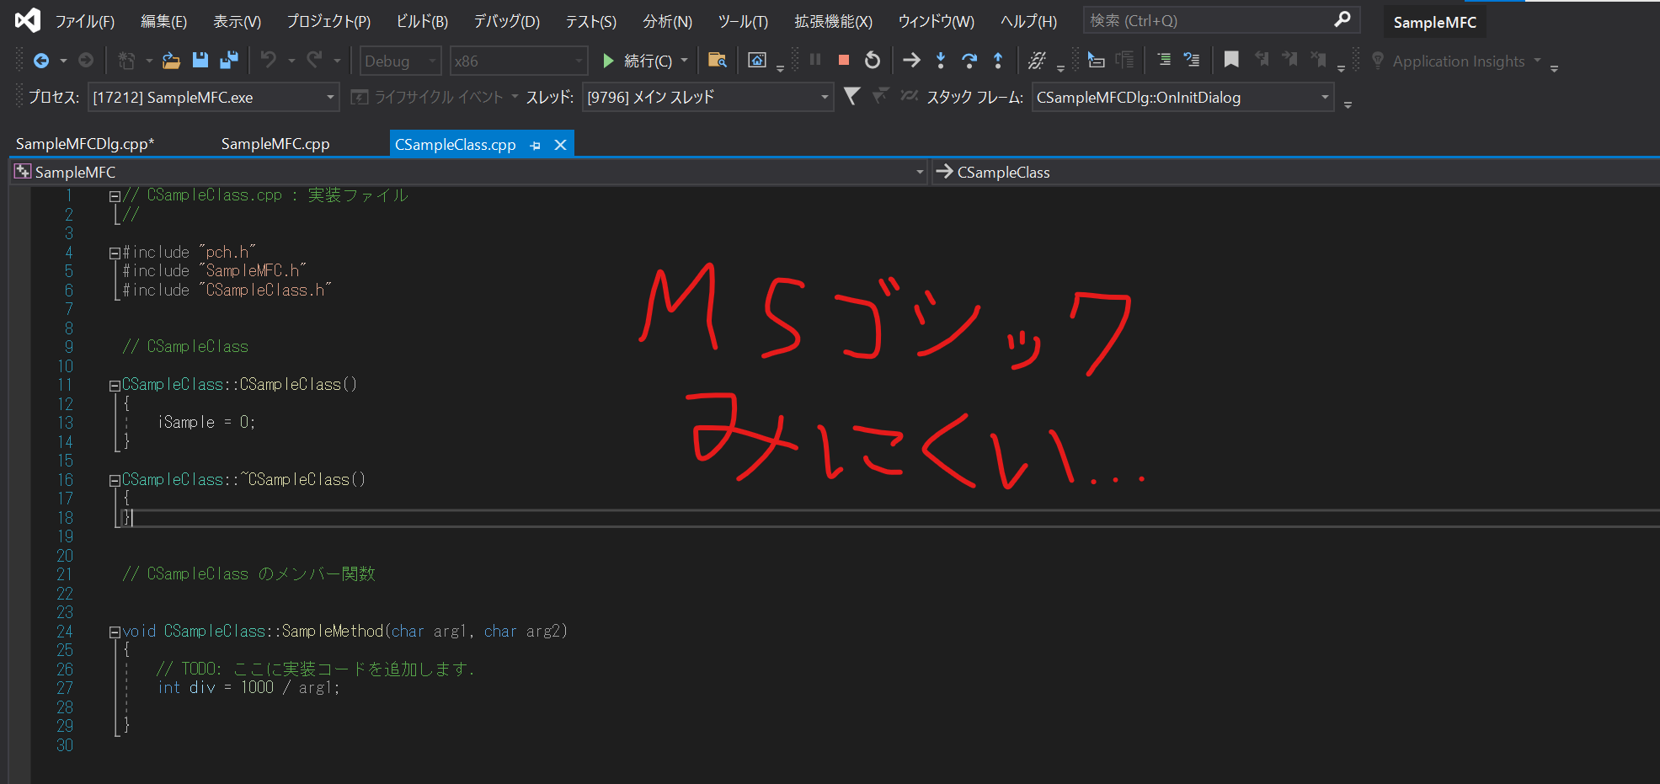Image resolution: width=1660 pixels, height=784 pixels.
Task: Click the Step Out debug icon
Action: point(998,60)
